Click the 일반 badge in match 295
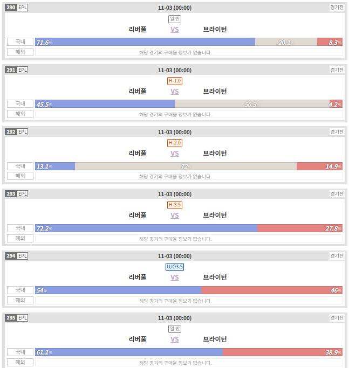This screenshot has width=349, height=368. pos(175,329)
